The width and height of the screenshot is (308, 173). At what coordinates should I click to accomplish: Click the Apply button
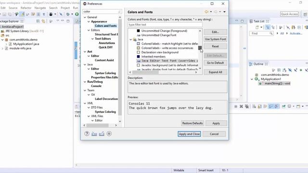(216, 123)
